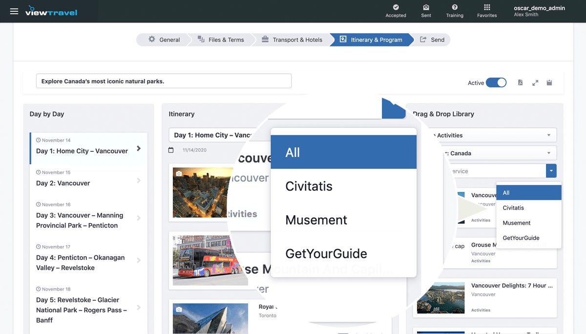The height and width of the screenshot is (334, 586).
Task: Expand the chevron on Day 1 row
Action: coord(139,148)
